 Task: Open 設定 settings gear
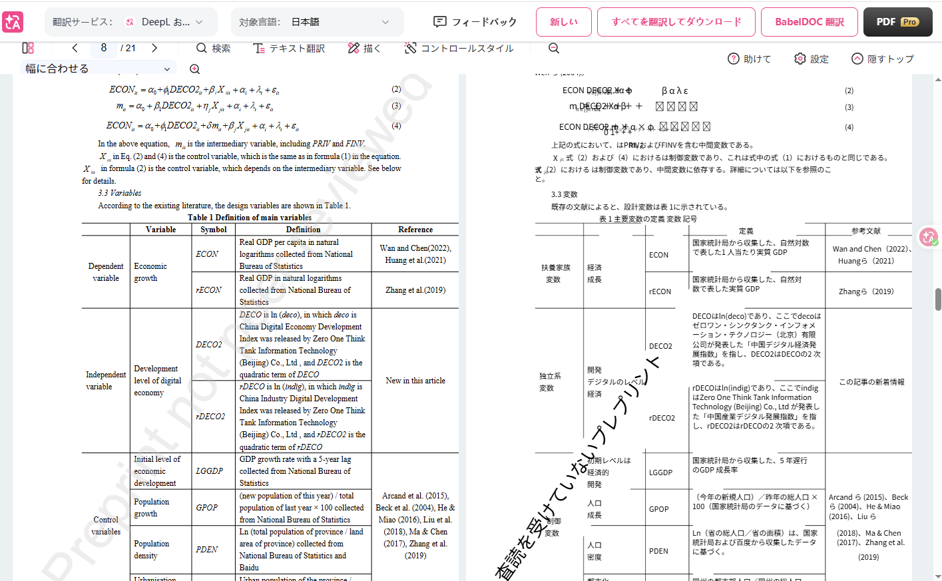(x=812, y=59)
